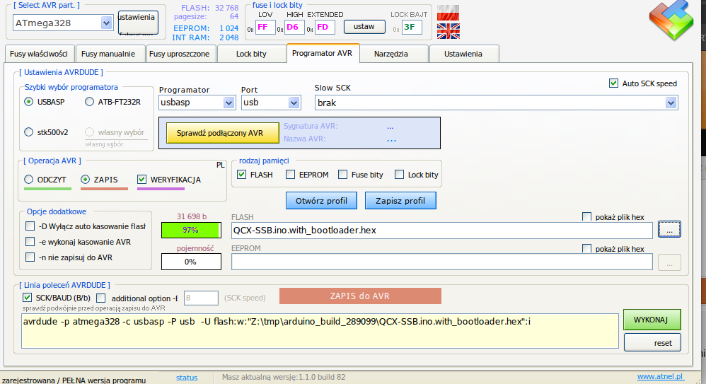Click the English UK flag icon
Image resolution: width=706 pixels, height=384 pixels.
click(x=448, y=30)
